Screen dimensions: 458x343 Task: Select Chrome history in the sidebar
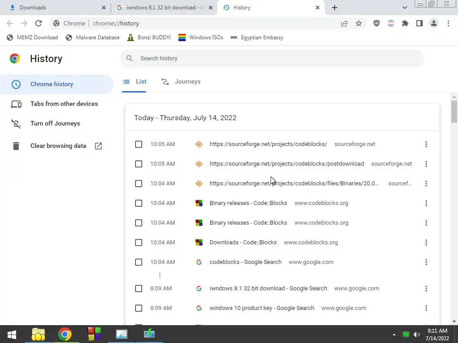click(57, 84)
